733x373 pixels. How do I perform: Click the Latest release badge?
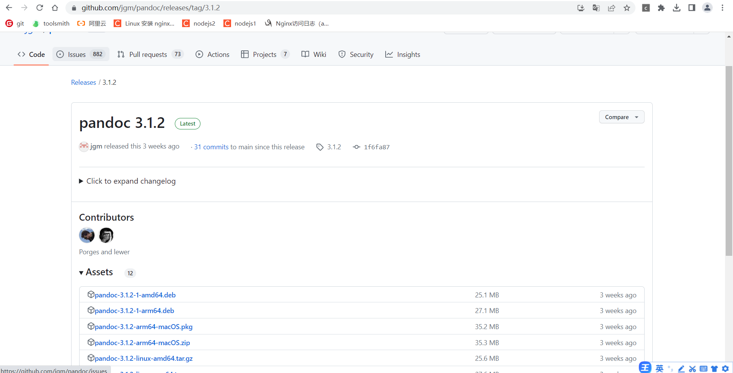(187, 124)
